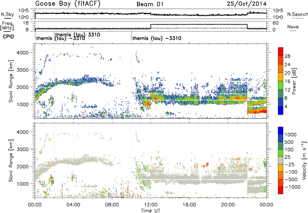
Task: Pick the dark blue 4–8 dB Power segment
Action: click(281, 102)
